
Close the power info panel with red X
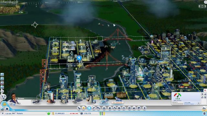(x=205, y=91)
